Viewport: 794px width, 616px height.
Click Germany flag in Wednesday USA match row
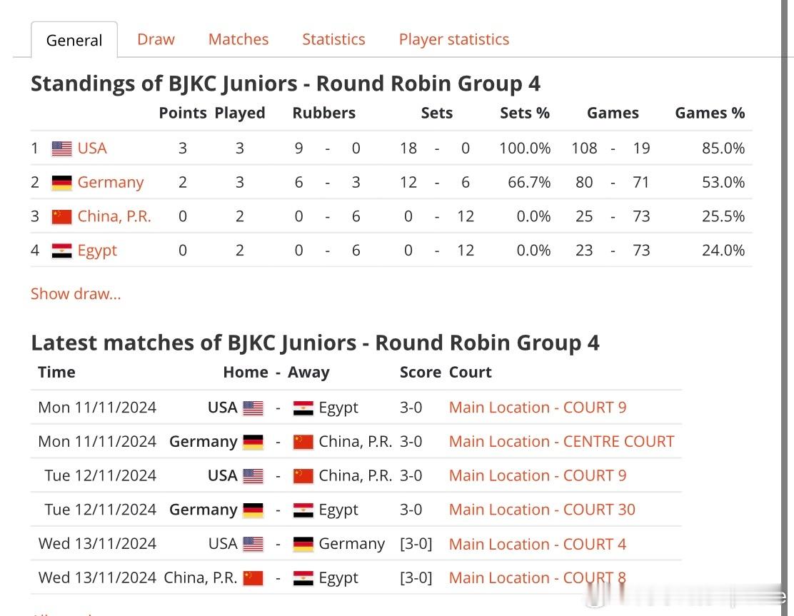(303, 544)
